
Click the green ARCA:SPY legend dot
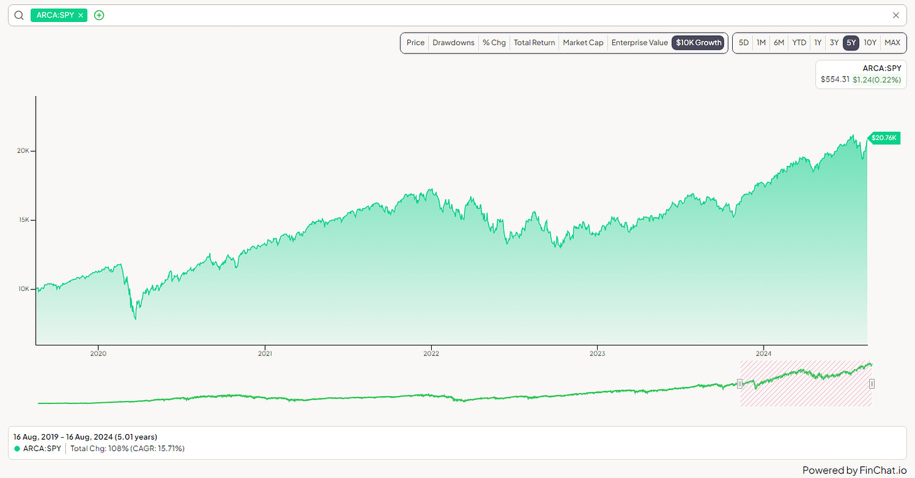[x=17, y=448]
